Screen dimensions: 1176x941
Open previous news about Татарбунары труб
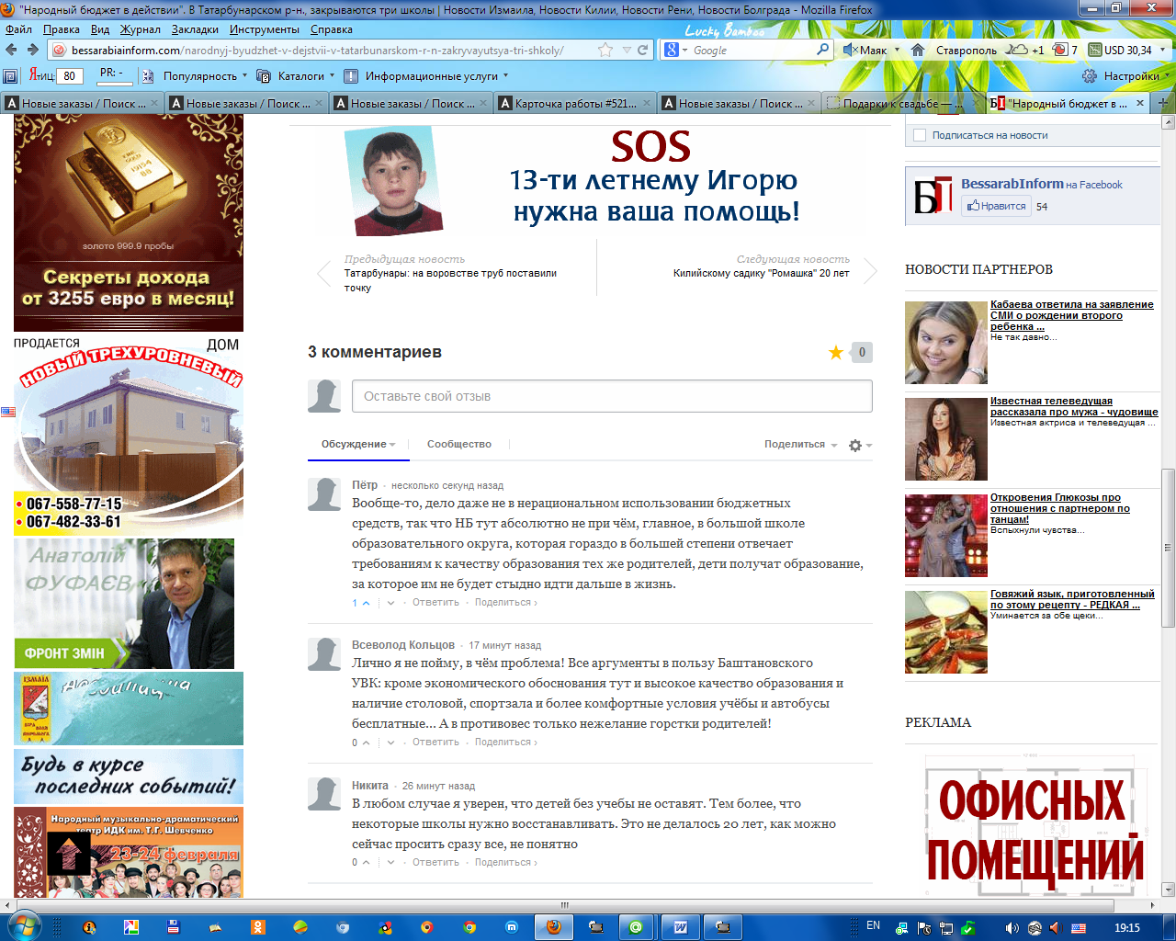450,280
